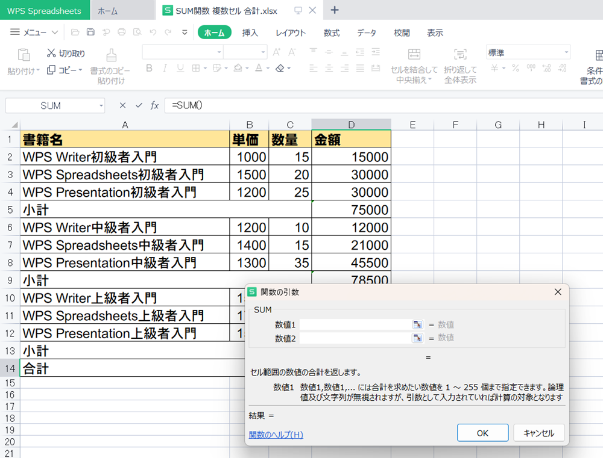The height and width of the screenshot is (458, 603).
Task: Select the レイアウト ribbon tab
Action: (291, 32)
